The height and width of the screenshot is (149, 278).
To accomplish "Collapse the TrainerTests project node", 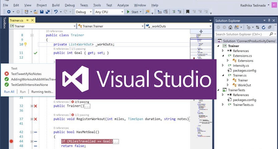I will [218, 90].
